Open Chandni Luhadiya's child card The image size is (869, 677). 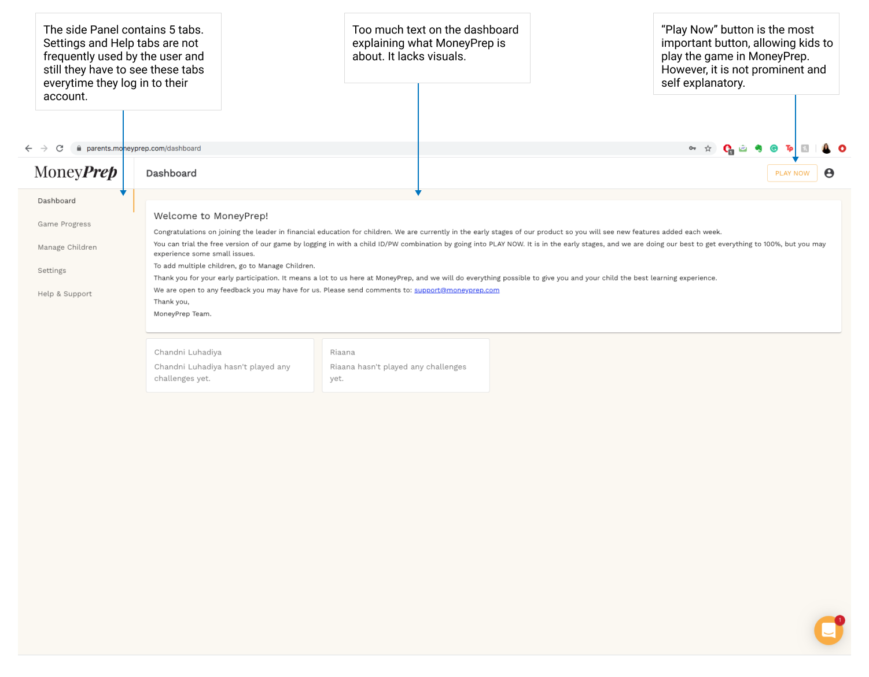click(230, 365)
